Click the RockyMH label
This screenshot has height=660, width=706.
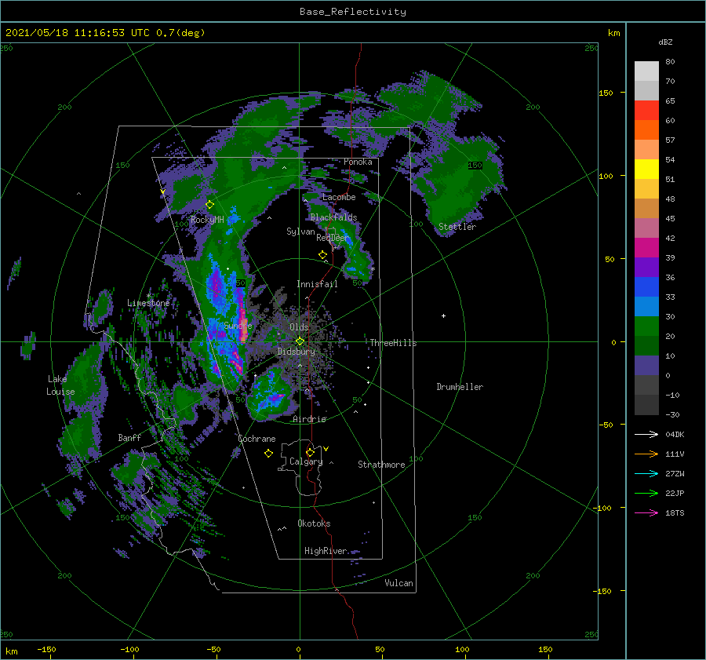[207, 220]
